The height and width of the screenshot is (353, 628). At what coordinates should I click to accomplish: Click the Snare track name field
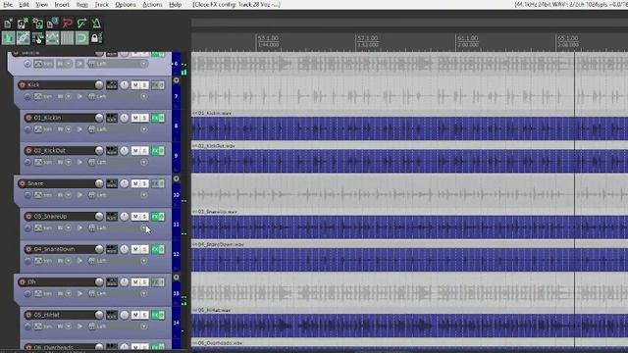coord(60,183)
